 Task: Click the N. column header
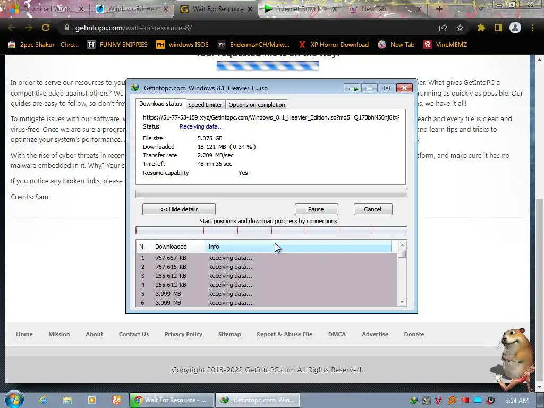tap(143, 246)
